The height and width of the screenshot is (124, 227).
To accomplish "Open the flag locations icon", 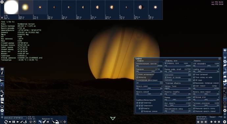I will tap(2, 103).
